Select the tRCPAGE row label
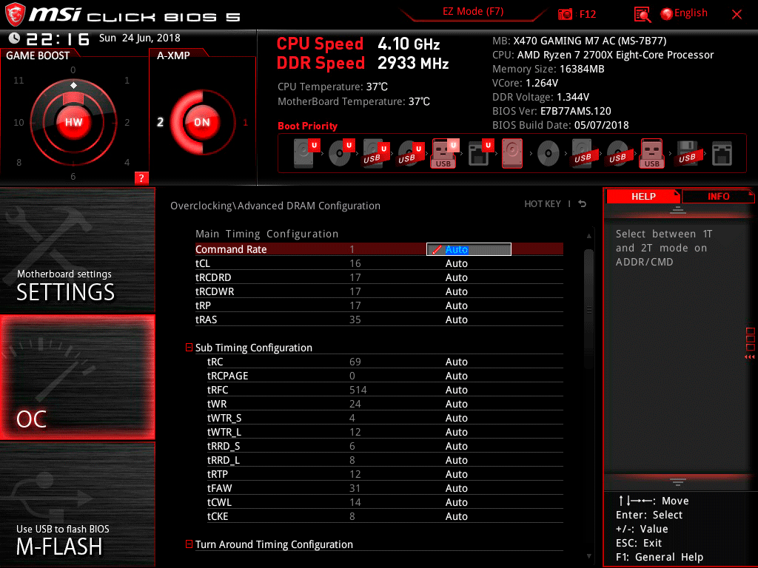The image size is (758, 568). 228,376
